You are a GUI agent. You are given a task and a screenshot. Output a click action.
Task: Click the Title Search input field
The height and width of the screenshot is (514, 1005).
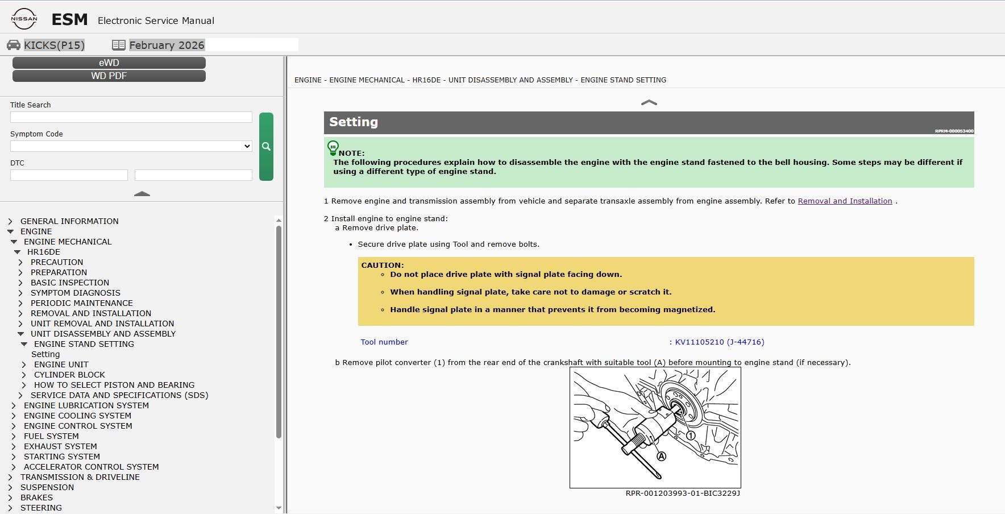131,117
